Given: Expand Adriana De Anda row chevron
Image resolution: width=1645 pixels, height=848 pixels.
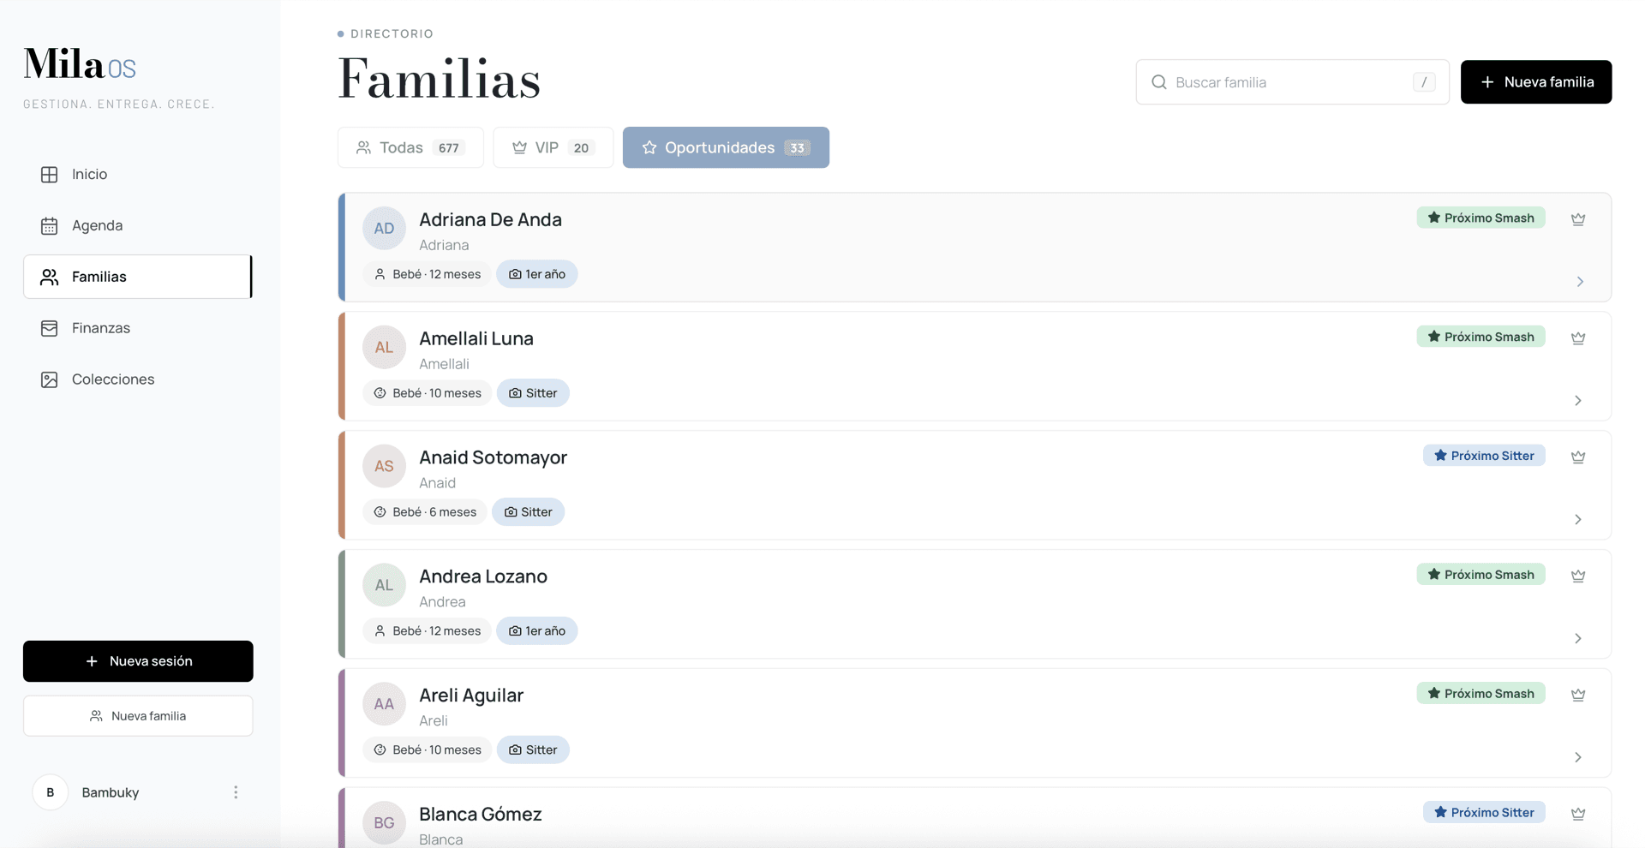Looking at the screenshot, I should tap(1580, 282).
